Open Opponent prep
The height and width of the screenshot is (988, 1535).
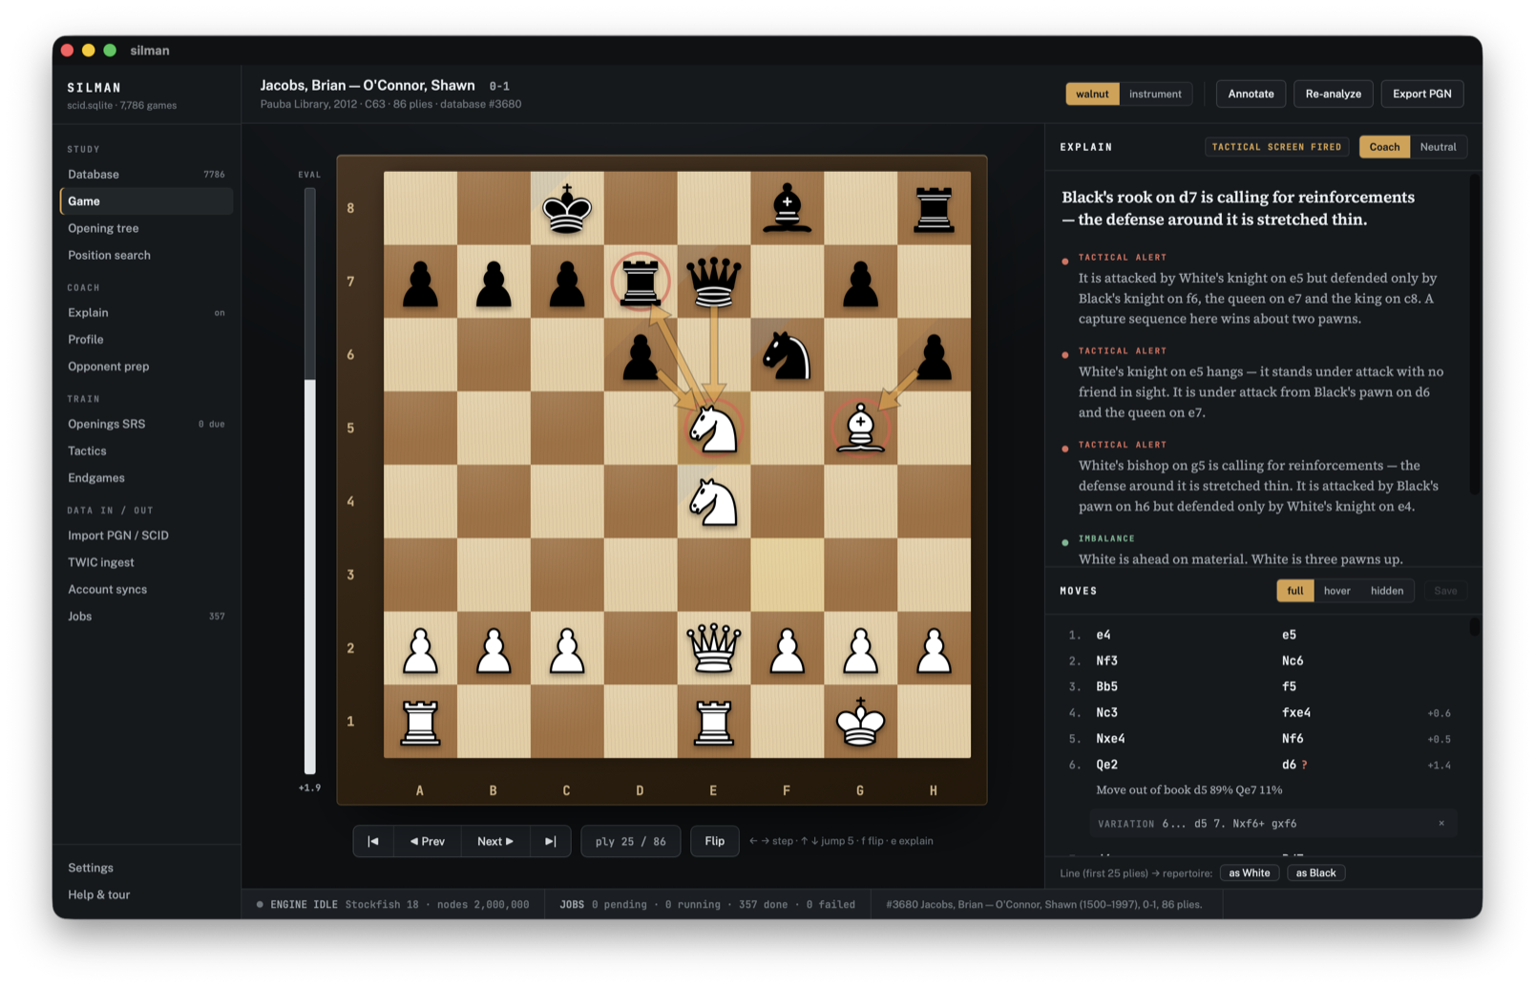click(146, 366)
